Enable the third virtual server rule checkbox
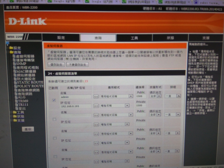 [55, 138]
